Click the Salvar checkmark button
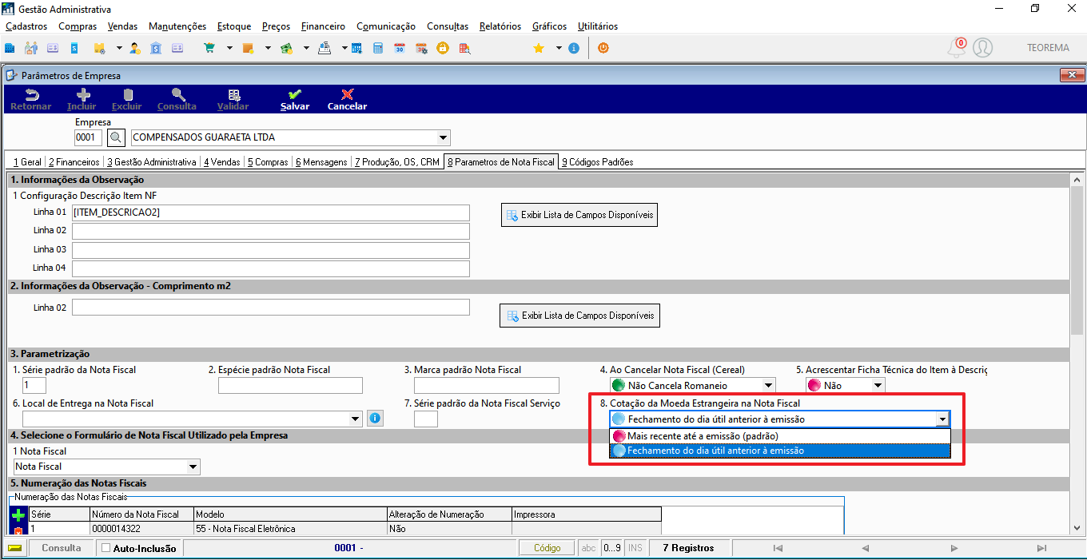The height and width of the screenshot is (560, 1087). [295, 100]
